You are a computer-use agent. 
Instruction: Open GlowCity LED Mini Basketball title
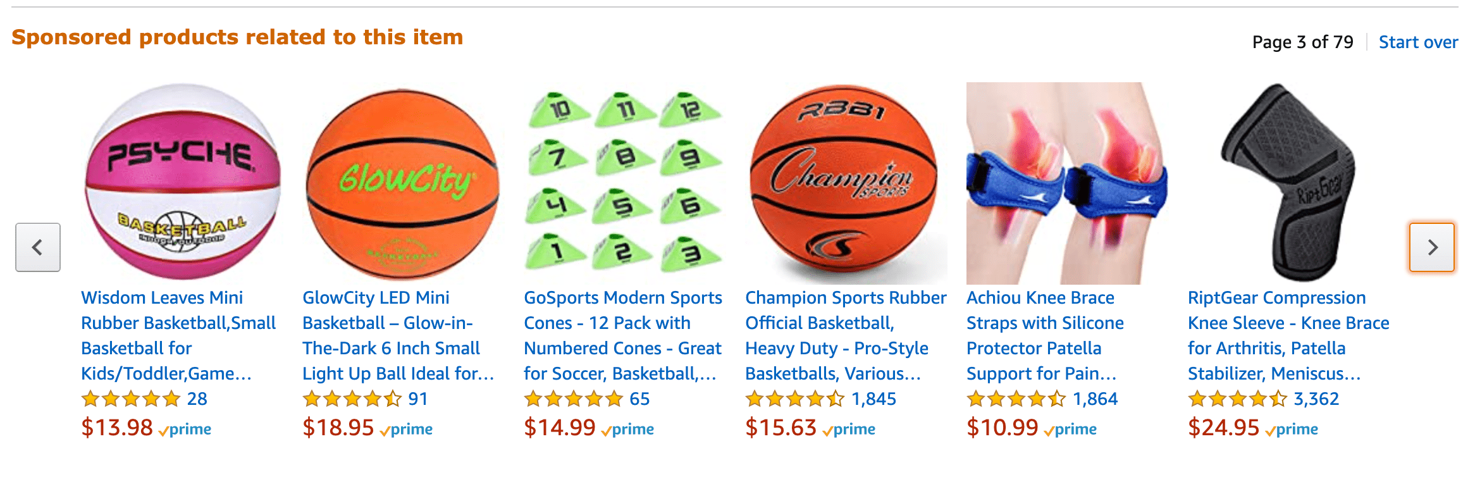pos(397,335)
